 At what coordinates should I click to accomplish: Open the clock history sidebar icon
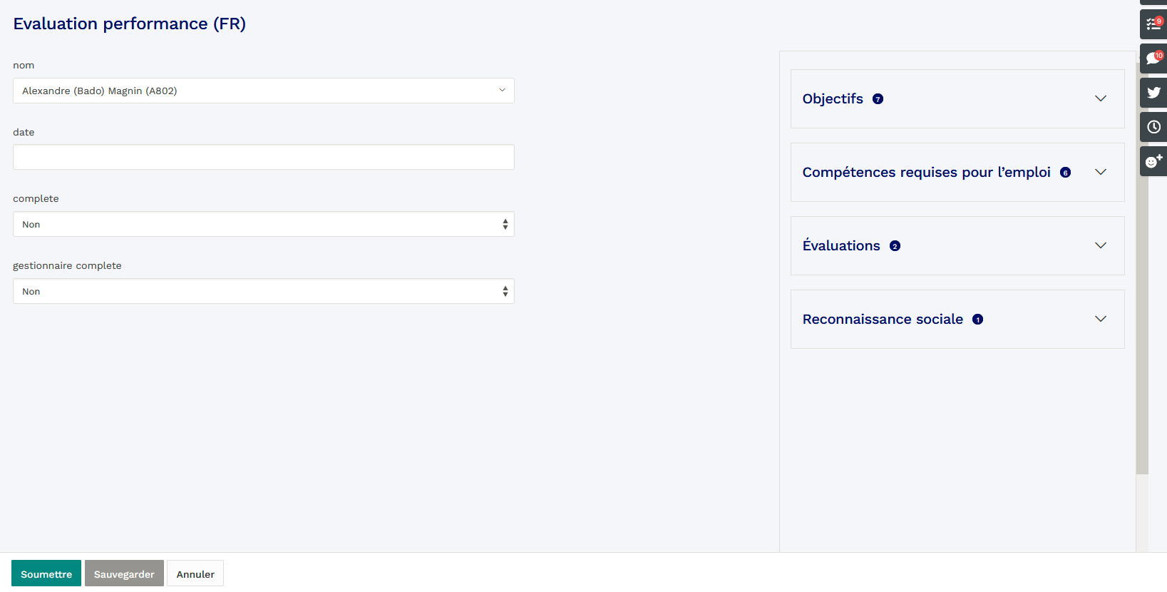(1153, 127)
